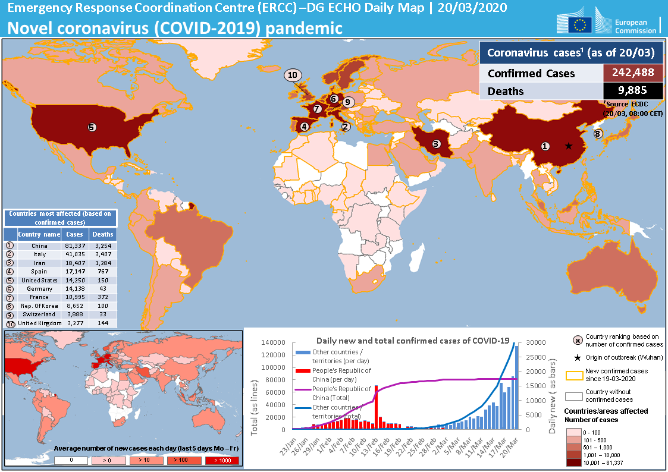This screenshot has height=472, width=668.
Task: Click the yellow-outlined new confirmed cases legend box
Action: point(575,375)
